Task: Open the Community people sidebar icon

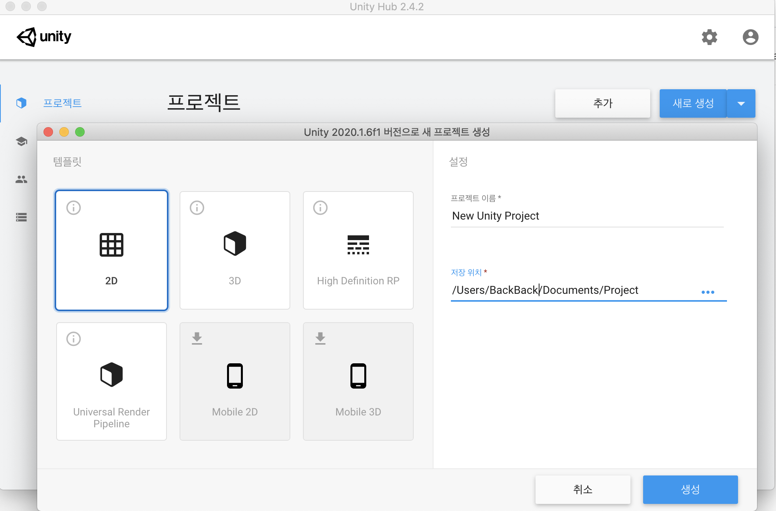Action: coord(21,179)
